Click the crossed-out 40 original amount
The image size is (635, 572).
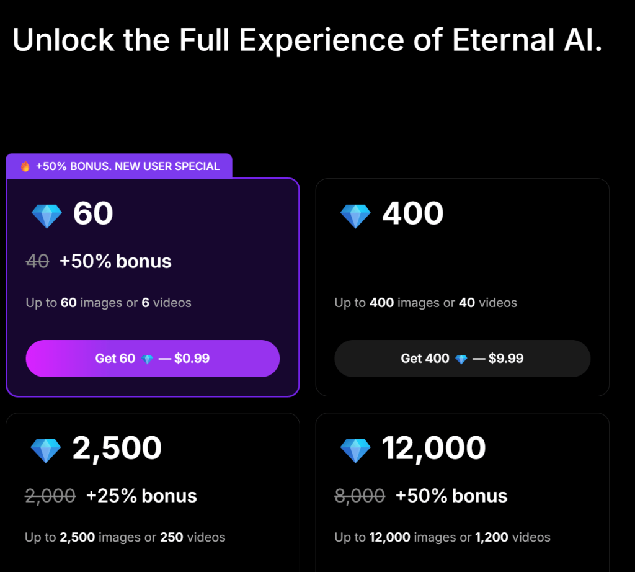tap(38, 262)
